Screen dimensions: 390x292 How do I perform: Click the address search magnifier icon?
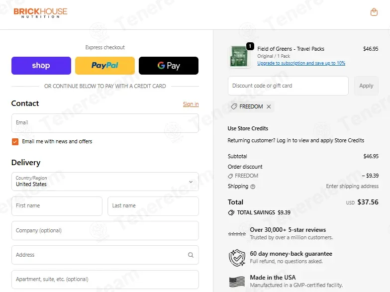191,255
